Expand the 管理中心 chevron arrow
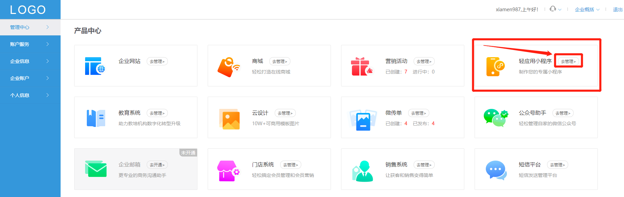The height and width of the screenshot is (197, 624). (48, 27)
